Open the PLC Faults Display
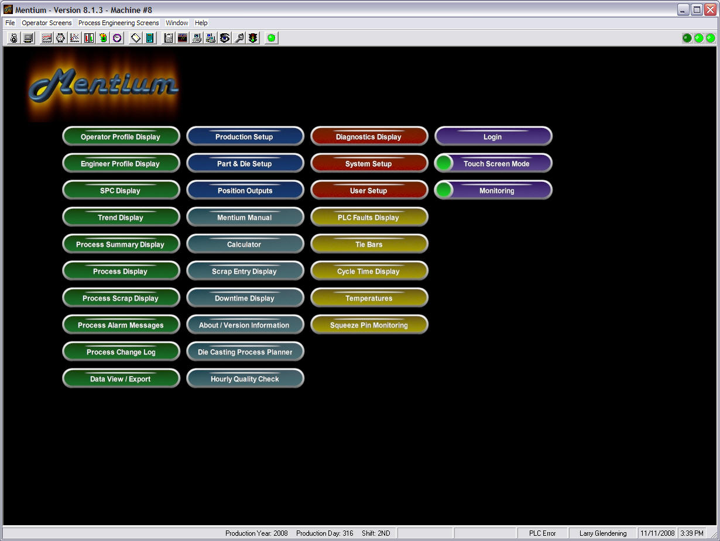The width and height of the screenshot is (720, 541). coord(369,217)
